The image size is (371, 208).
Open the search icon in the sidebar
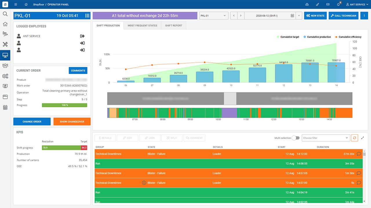[x=5, y=14]
